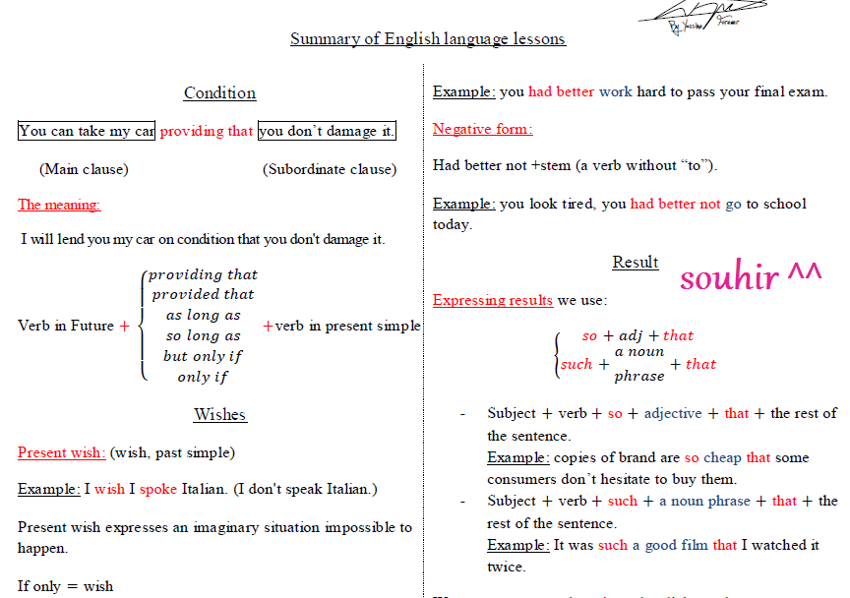Click the italic formula 'so + adj + that'

coord(637,335)
